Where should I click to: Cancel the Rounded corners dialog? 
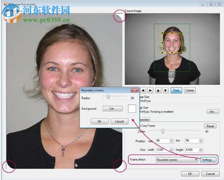119,121
